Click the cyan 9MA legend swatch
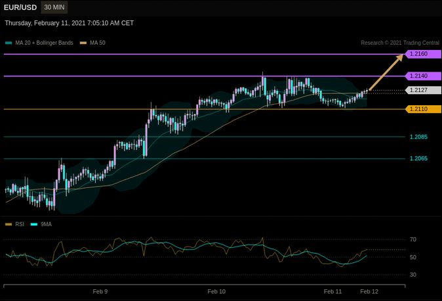442x301 pixels. click(34, 224)
